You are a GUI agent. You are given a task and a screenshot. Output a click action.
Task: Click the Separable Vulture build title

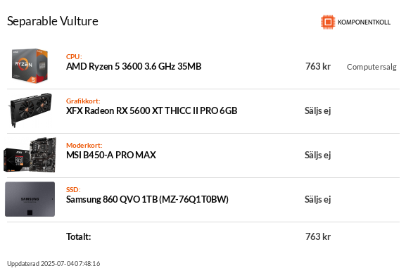coord(53,21)
